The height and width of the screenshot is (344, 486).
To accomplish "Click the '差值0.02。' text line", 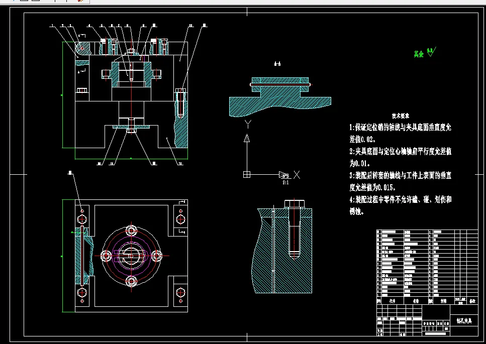I will (363, 139).
